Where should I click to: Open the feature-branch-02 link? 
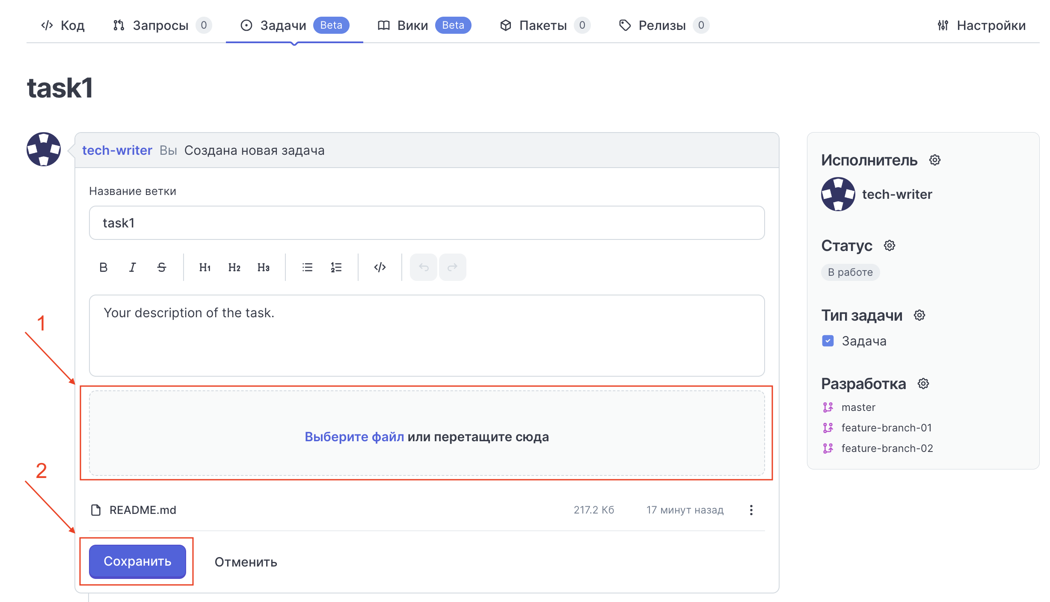tap(887, 448)
